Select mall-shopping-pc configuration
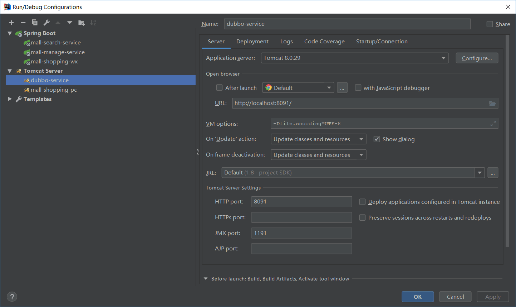The width and height of the screenshot is (516, 307). tap(54, 90)
